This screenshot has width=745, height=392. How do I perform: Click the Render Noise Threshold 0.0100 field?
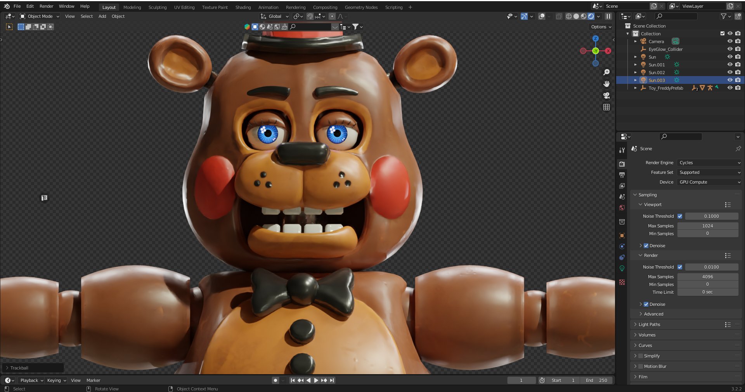tap(712, 267)
